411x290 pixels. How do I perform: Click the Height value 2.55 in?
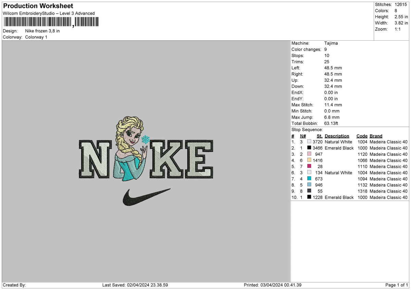pos(401,17)
